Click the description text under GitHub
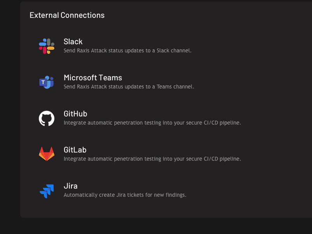This screenshot has width=312, height=234. (152, 123)
